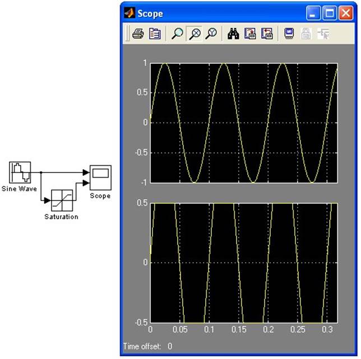Click the grayed-out Lock axes selection icon

pos(306,34)
